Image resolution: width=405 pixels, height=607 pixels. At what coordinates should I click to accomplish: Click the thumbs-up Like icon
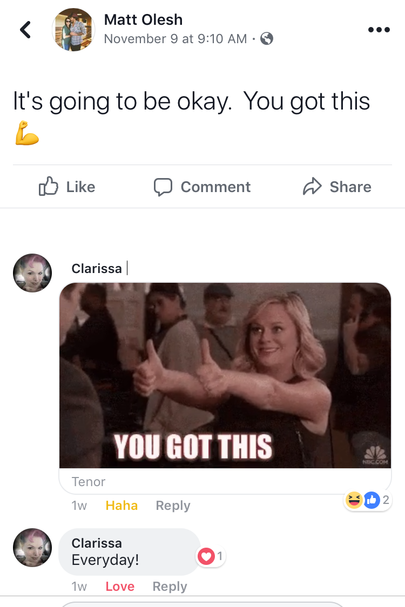tap(49, 187)
